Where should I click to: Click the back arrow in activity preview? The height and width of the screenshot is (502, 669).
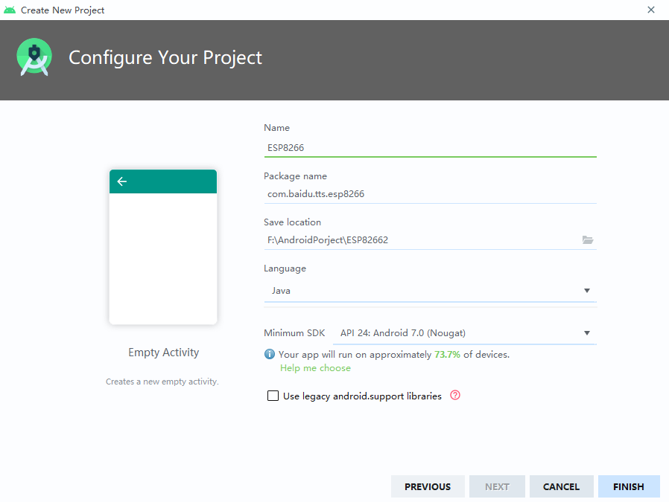(122, 181)
